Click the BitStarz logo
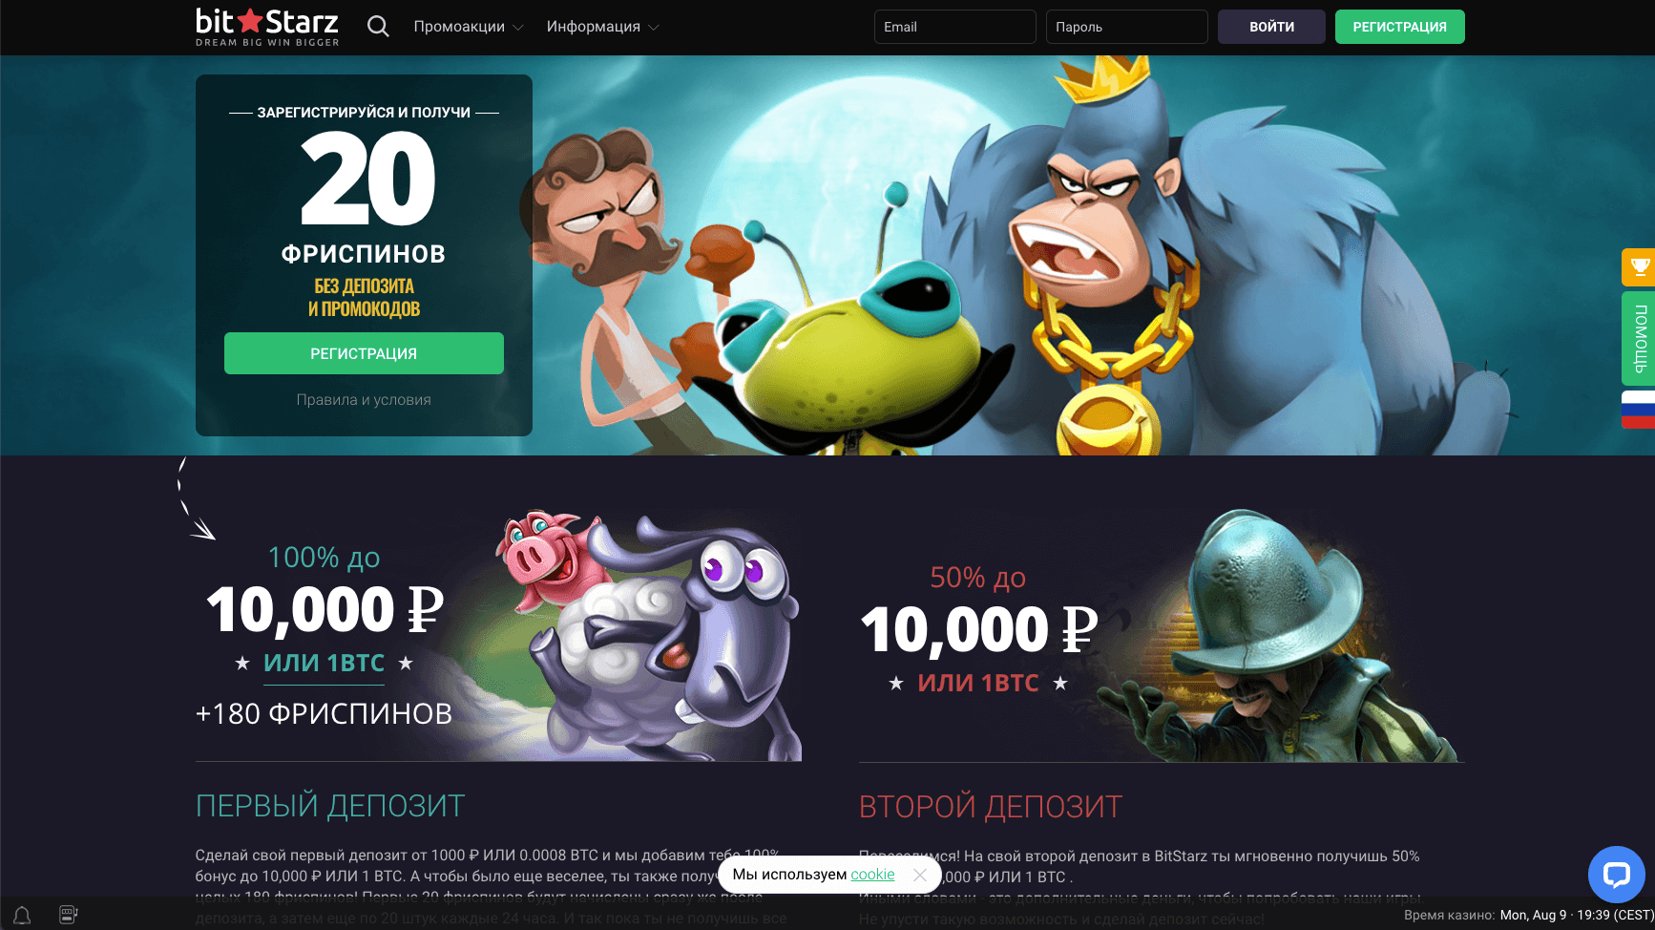Screen dimensions: 1655x930 (x=267, y=27)
